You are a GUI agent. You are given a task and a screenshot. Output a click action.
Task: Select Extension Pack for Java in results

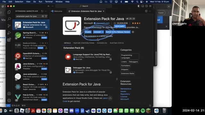31,25
